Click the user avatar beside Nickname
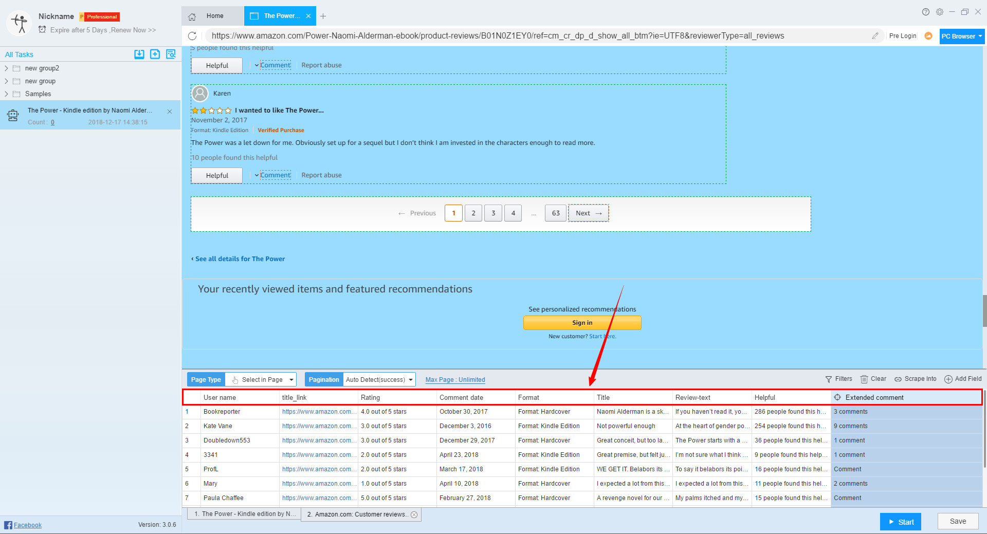 [x=20, y=23]
